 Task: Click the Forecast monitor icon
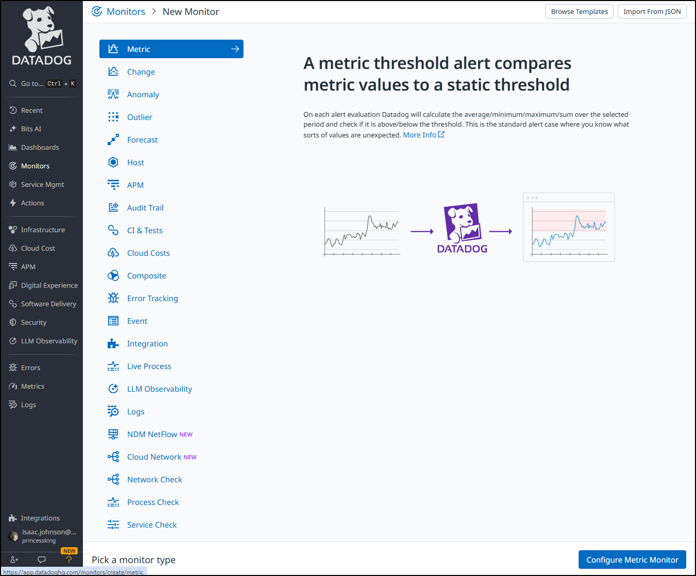click(113, 139)
